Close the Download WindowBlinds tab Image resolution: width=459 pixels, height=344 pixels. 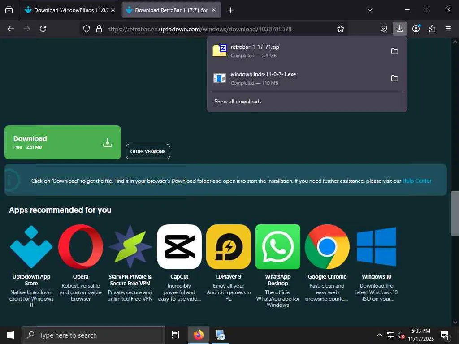coord(113,10)
